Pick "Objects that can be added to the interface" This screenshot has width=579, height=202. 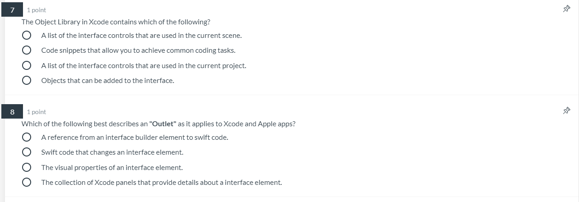pos(27,81)
